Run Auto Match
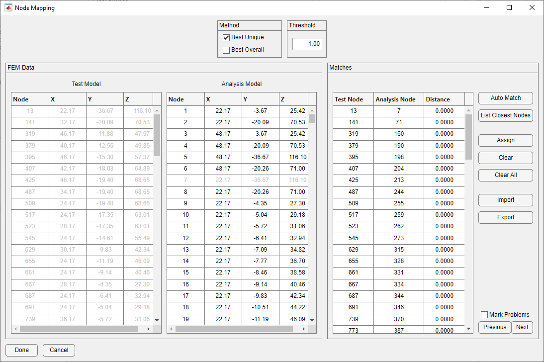The image size is (544, 362). (x=506, y=98)
